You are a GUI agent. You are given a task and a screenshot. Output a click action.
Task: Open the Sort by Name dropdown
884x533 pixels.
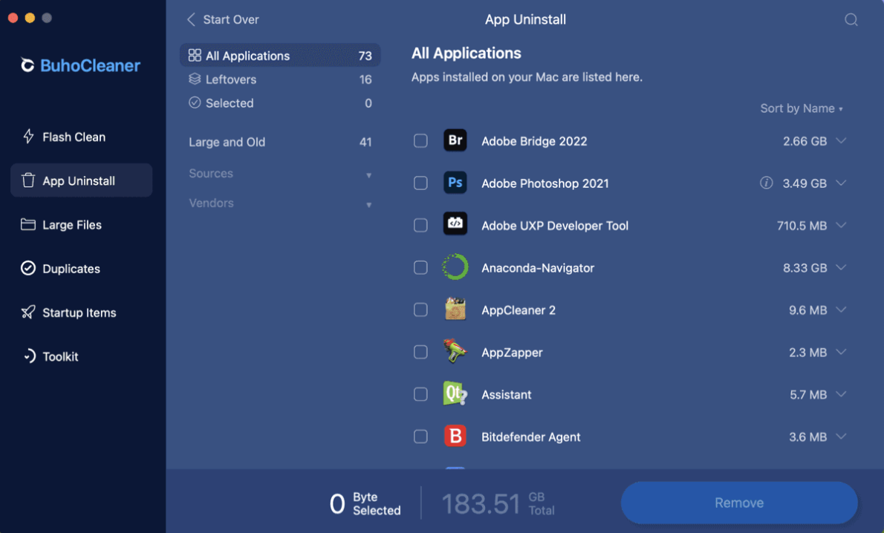point(801,108)
